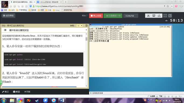184x103 pixels.
Task: Click the 返回课程 back to course button
Action: [x=8, y=16]
